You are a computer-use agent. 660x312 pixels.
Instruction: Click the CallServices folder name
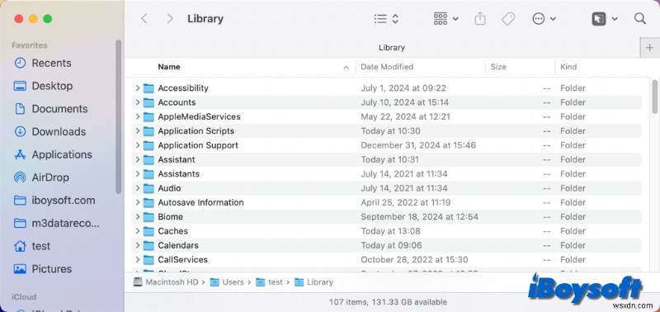[x=182, y=260]
